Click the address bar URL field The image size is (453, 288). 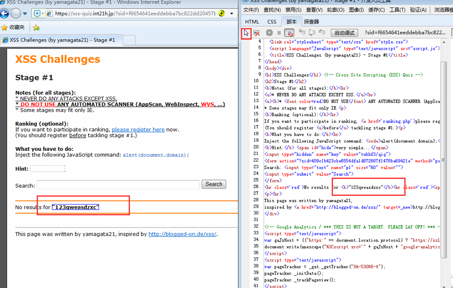tap(135, 14)
